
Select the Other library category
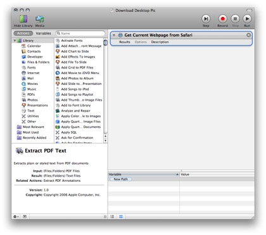[32, 122]
